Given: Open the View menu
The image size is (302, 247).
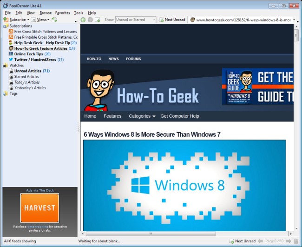Looking at the screenshot, I should 31,13.
